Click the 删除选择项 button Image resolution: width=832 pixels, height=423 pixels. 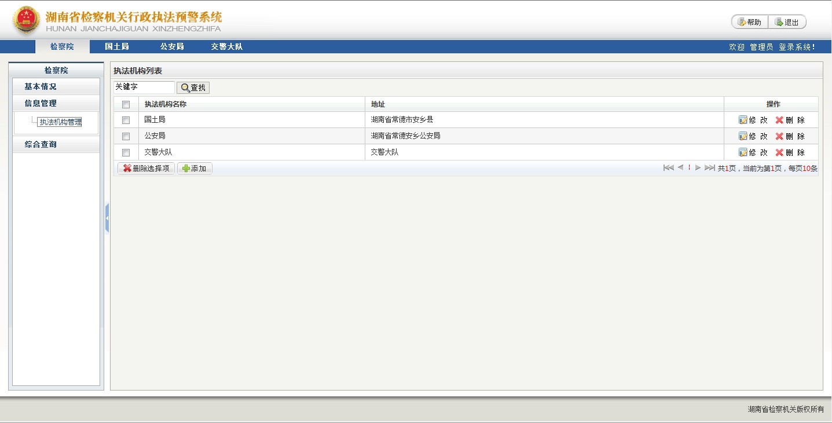click(146, 169)
